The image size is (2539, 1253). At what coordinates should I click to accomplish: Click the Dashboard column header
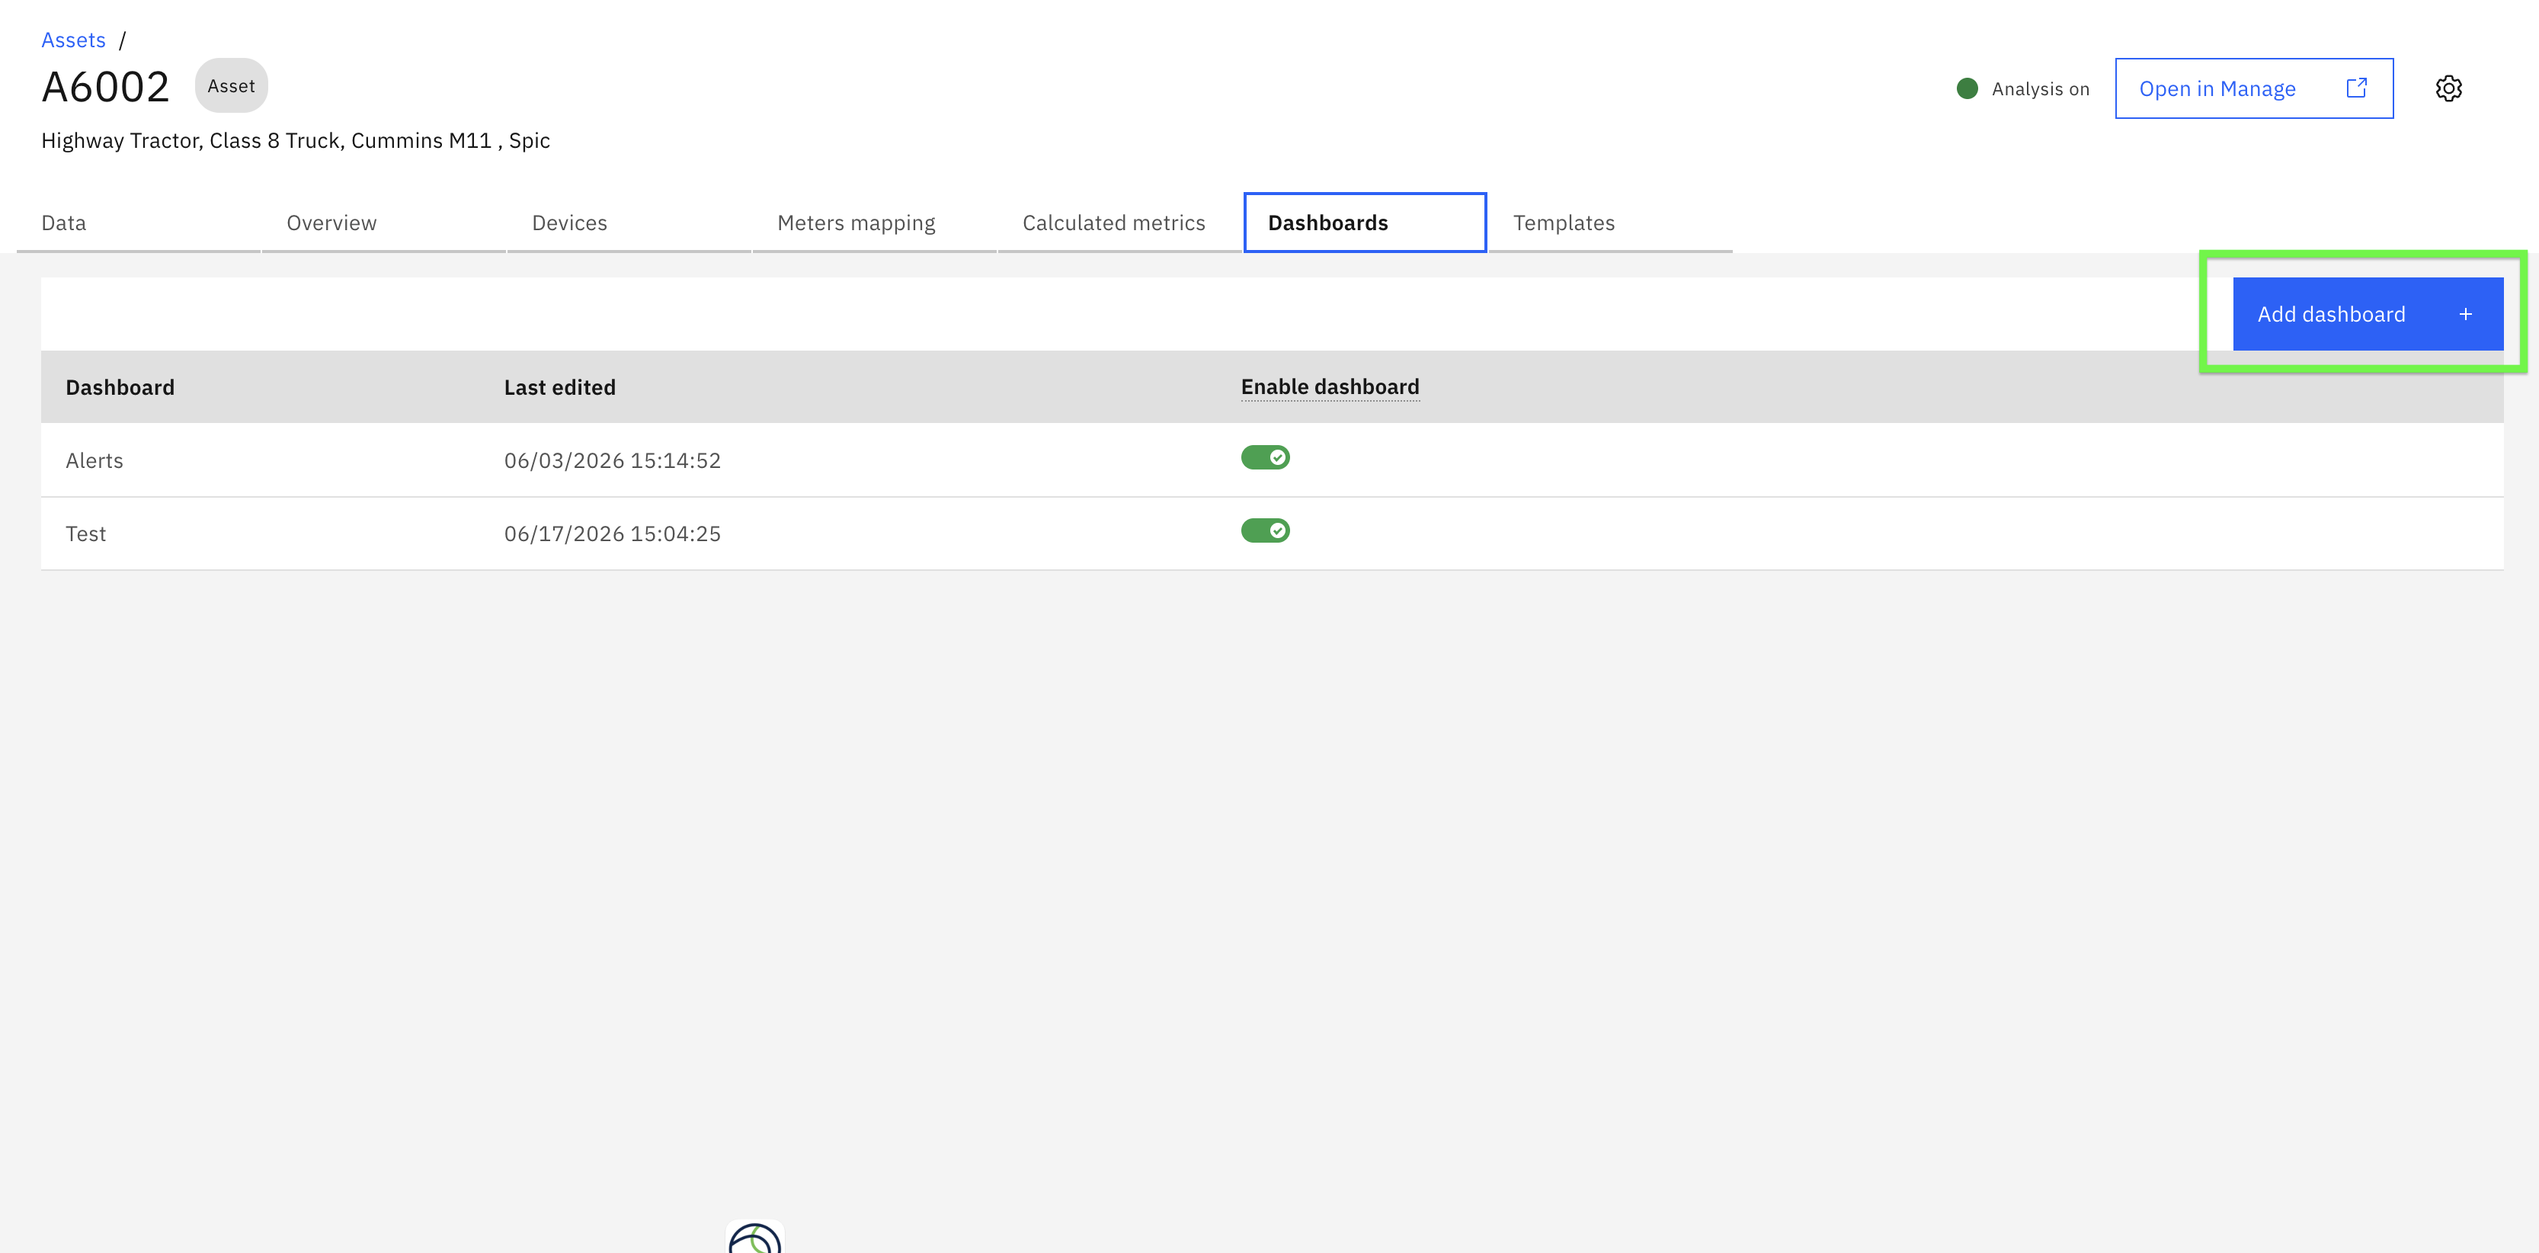[x=120, y=387]
